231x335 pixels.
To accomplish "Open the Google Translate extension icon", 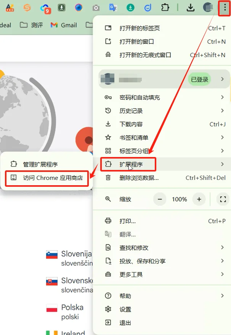I will tap(113, 8).
